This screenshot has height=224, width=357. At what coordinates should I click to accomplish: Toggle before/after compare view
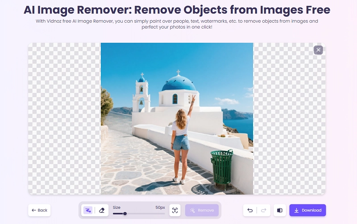coord(280,210)
